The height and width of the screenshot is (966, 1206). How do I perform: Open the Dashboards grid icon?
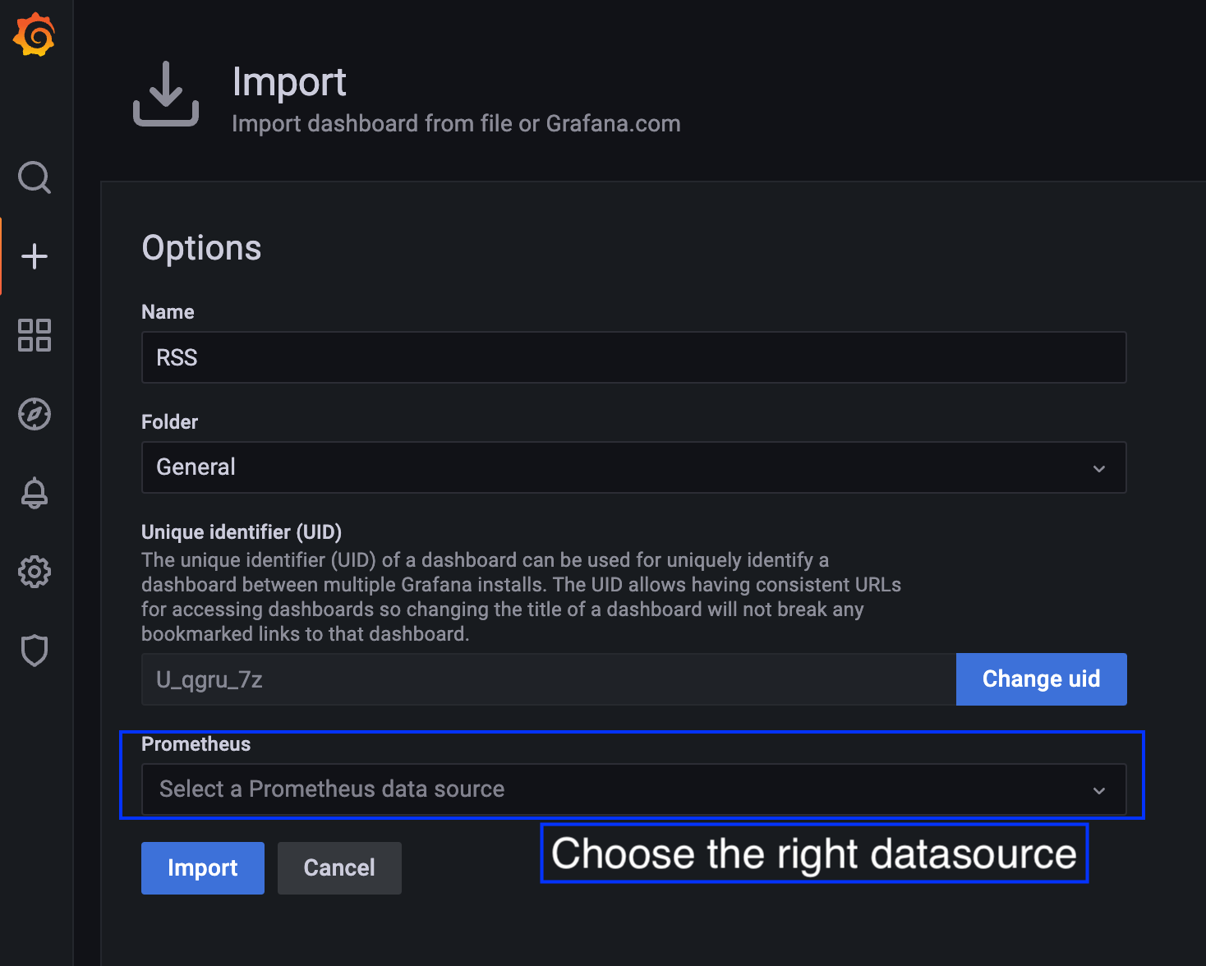coord(35,335)
